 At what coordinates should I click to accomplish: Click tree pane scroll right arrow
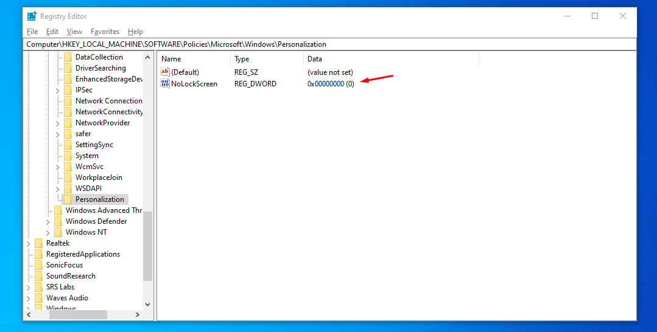(138, 314)
